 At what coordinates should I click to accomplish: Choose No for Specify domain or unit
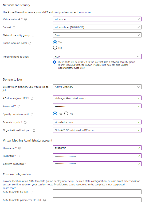[66, 114]
